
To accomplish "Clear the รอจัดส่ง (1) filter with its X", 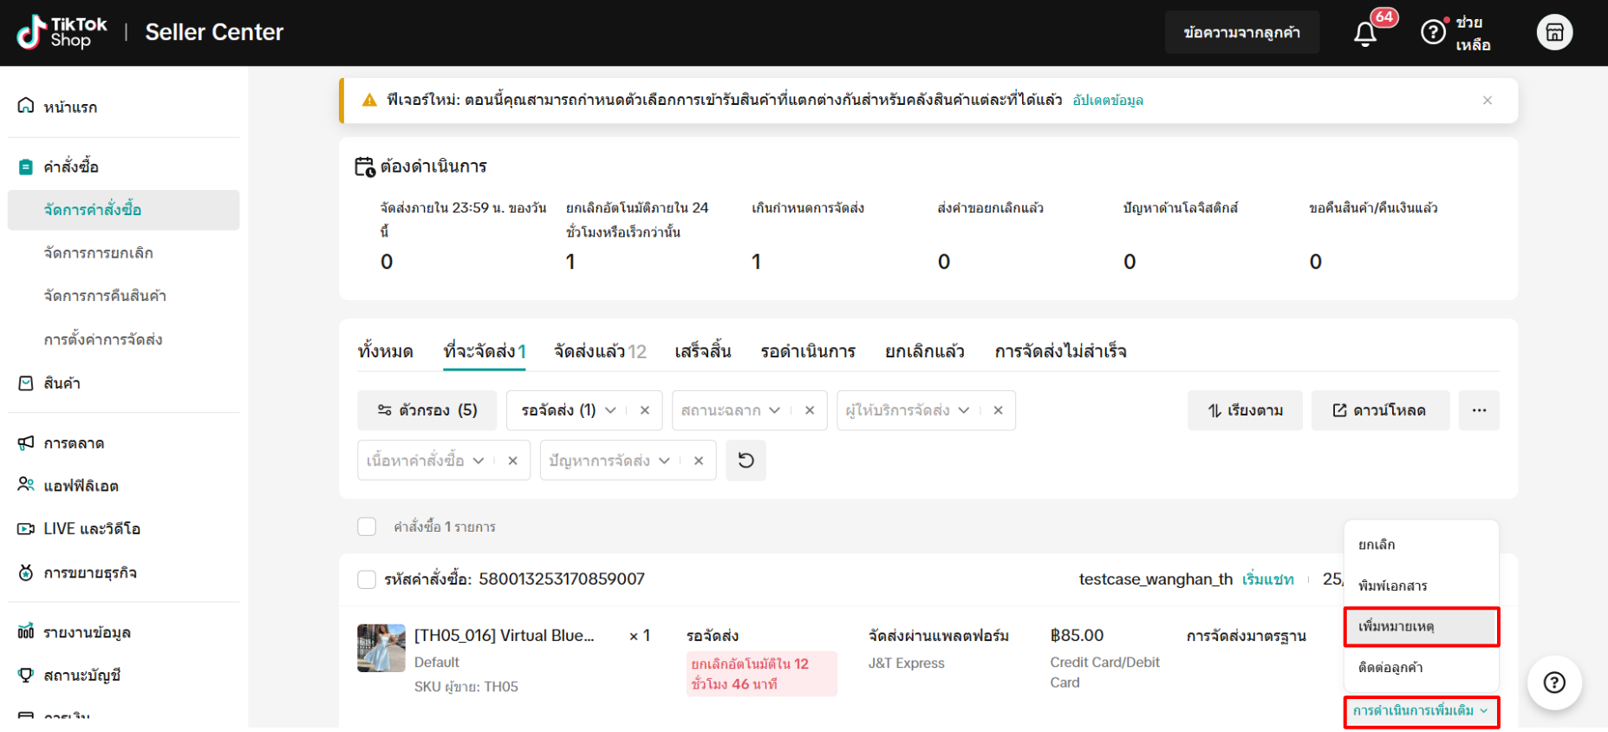I will click(645, 410).
